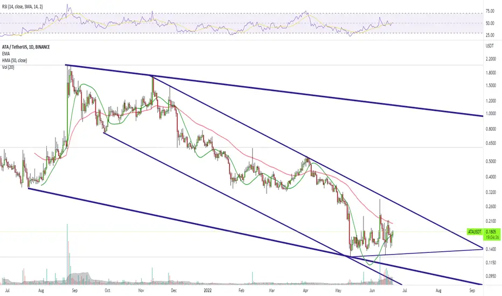Click the 1.5000 price axis label
The image size is (502, 296).
coord(491,86)
